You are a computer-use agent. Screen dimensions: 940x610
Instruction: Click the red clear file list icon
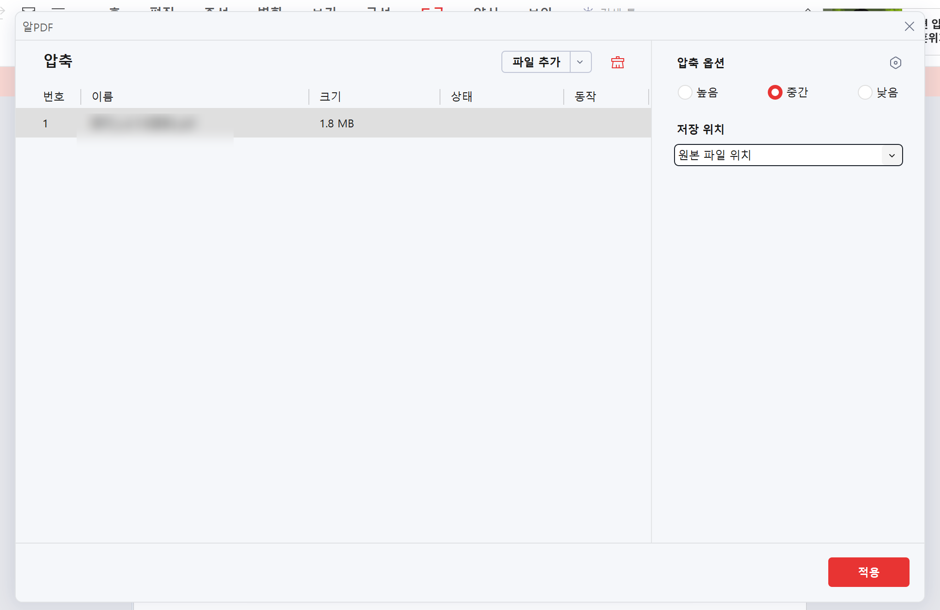coord(617,62)
